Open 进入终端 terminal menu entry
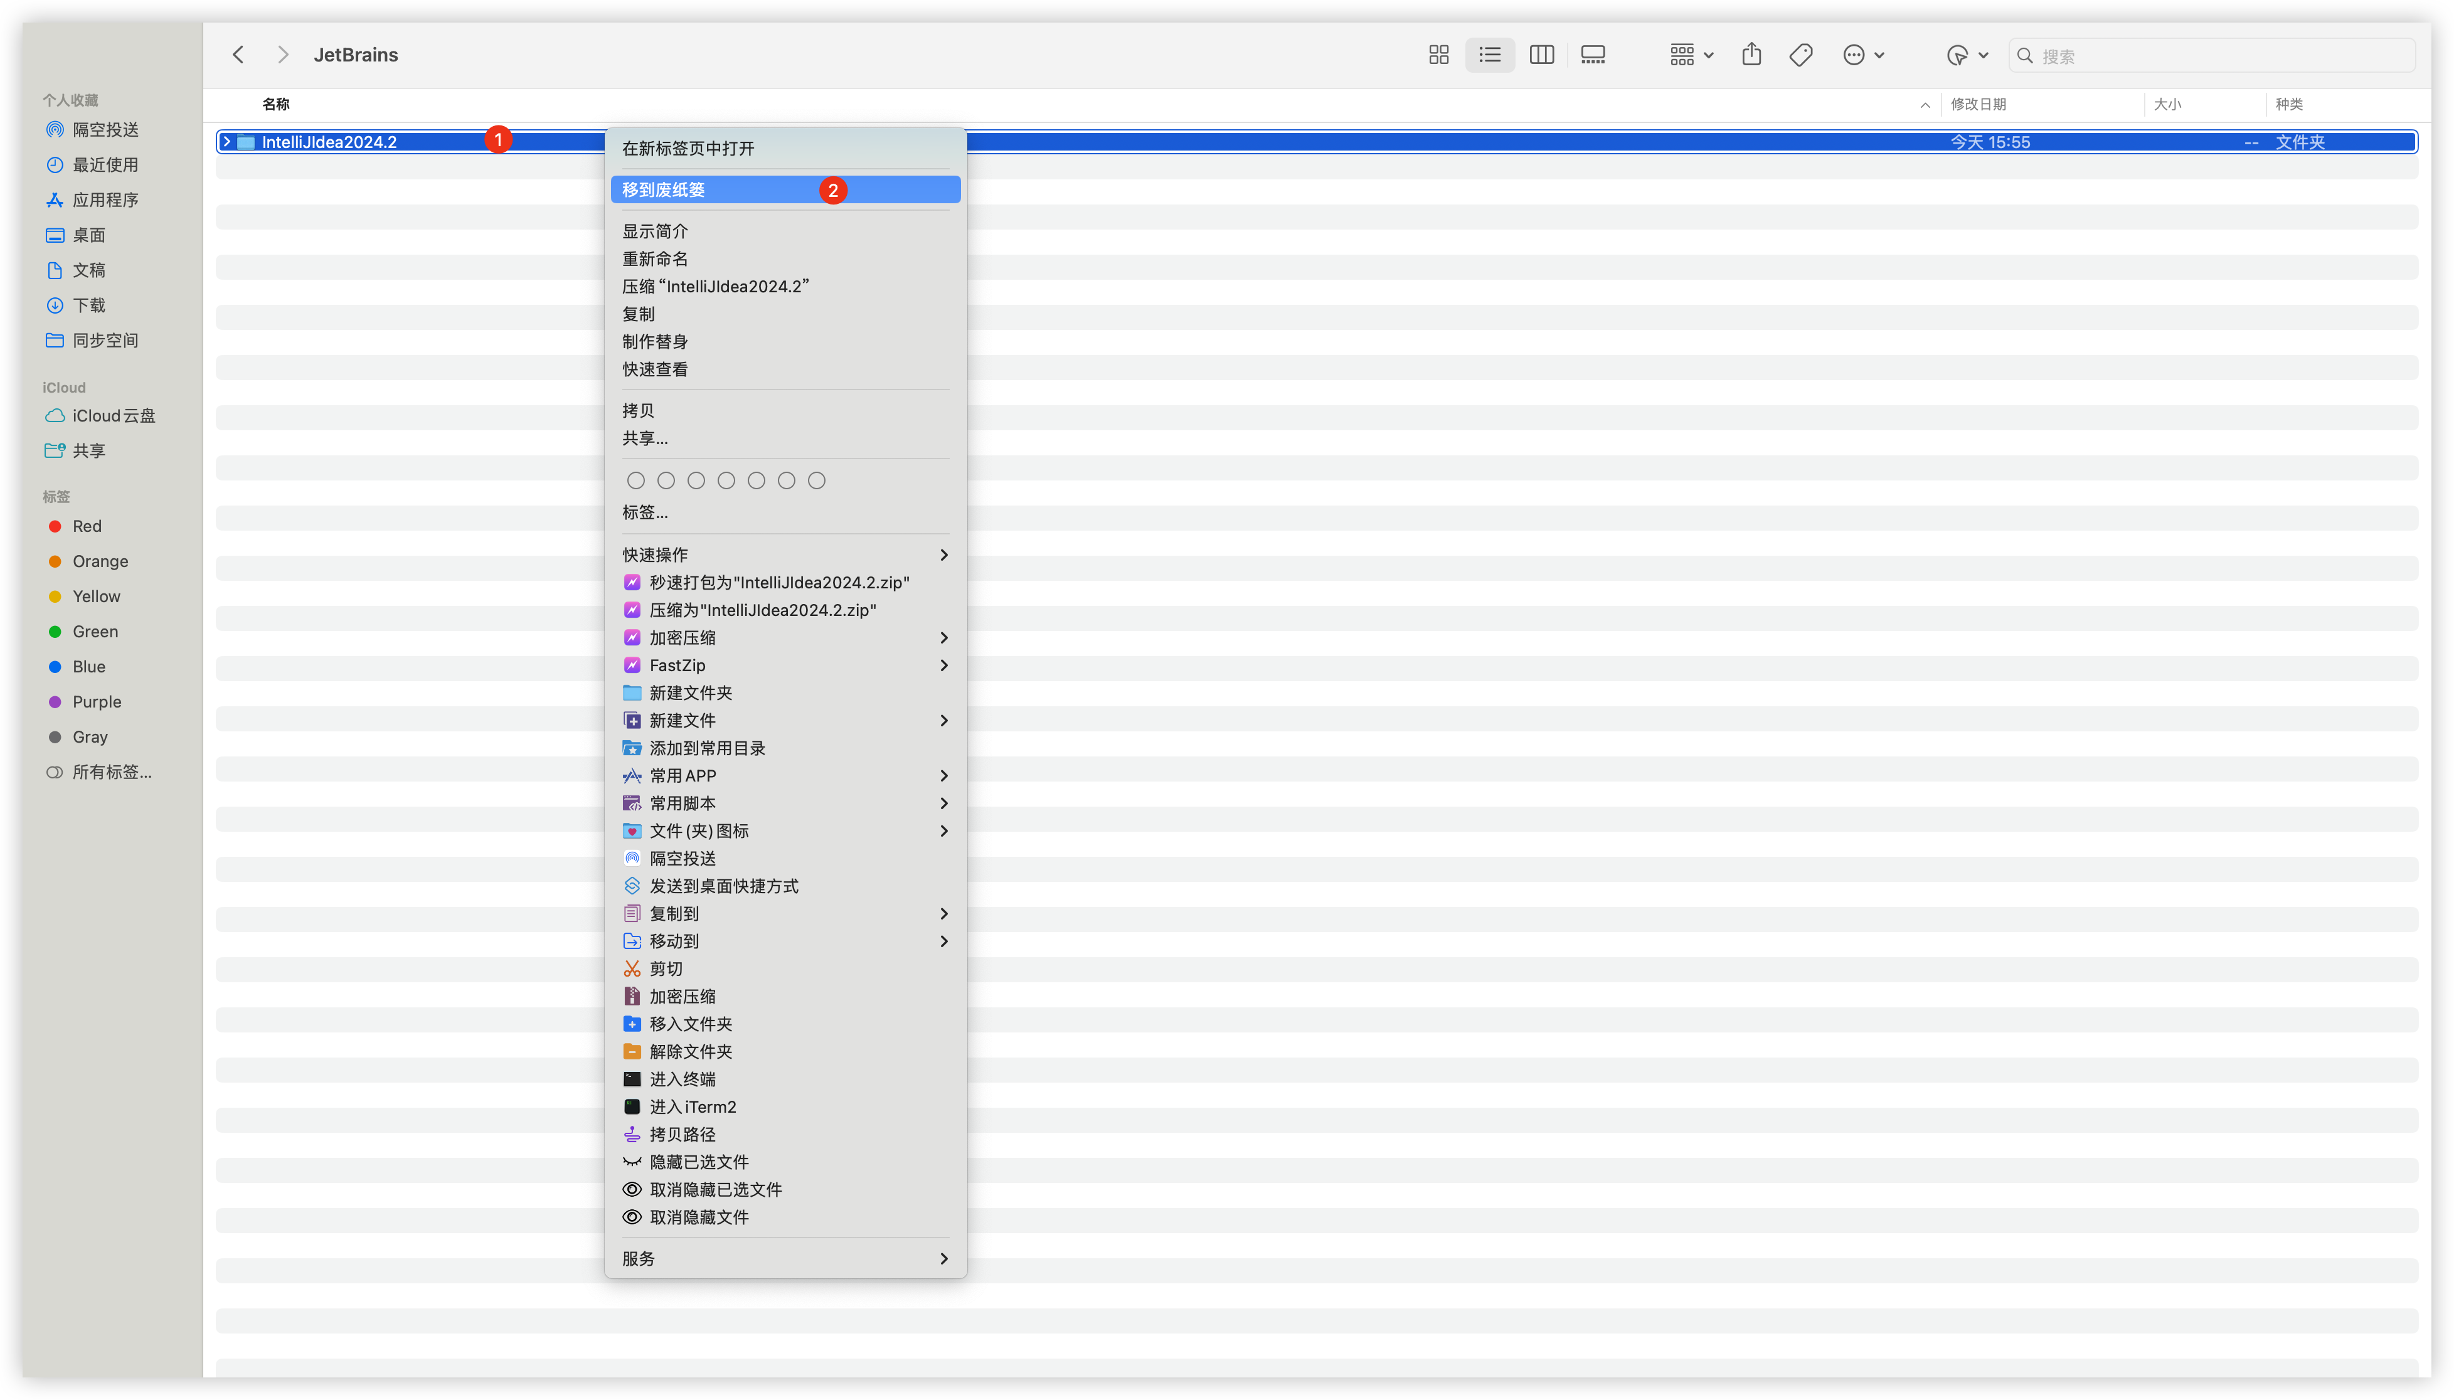 pyautogui.click(x=683, y=1079)
